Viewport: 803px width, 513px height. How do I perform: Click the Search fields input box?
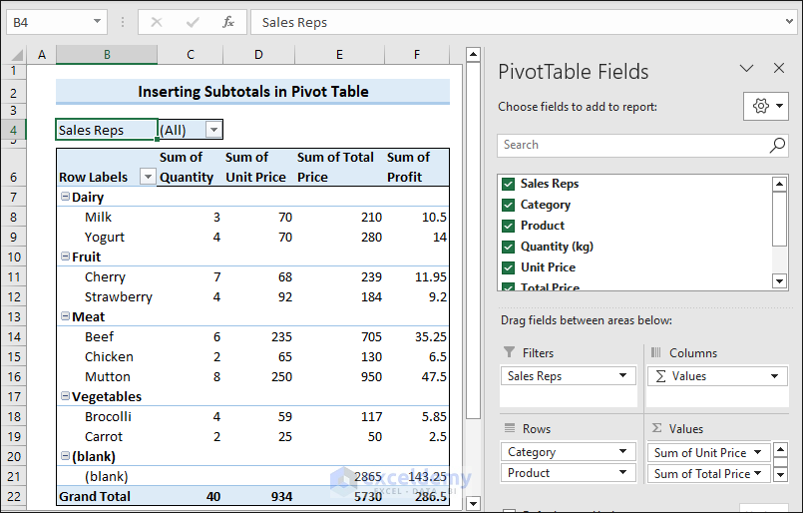coord(631,146)
